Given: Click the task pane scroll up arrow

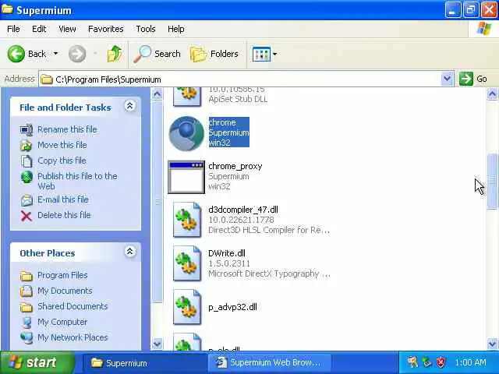Looking at the screenshot, I should pos(157,93).
